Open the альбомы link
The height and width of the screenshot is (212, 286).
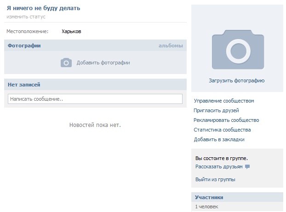pyautogui.click(x=171, y=46)
